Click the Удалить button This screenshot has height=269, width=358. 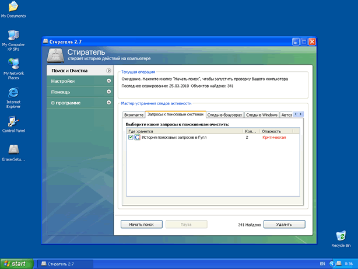coord(284,224)
